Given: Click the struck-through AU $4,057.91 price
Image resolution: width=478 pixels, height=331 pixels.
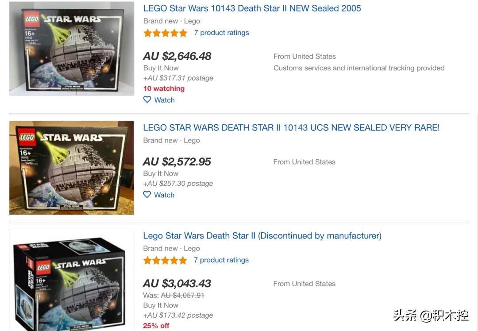Looking at the screenshot, I should pos(182,295).
